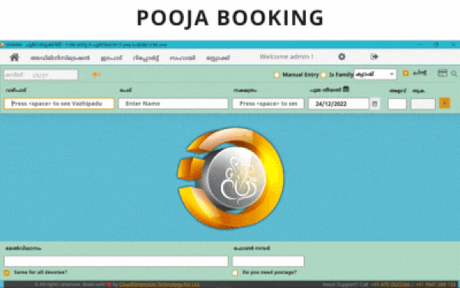460x288 pixels.
Task: Select the pooja date field 24/12/2022
Action: tap(338, 104)
